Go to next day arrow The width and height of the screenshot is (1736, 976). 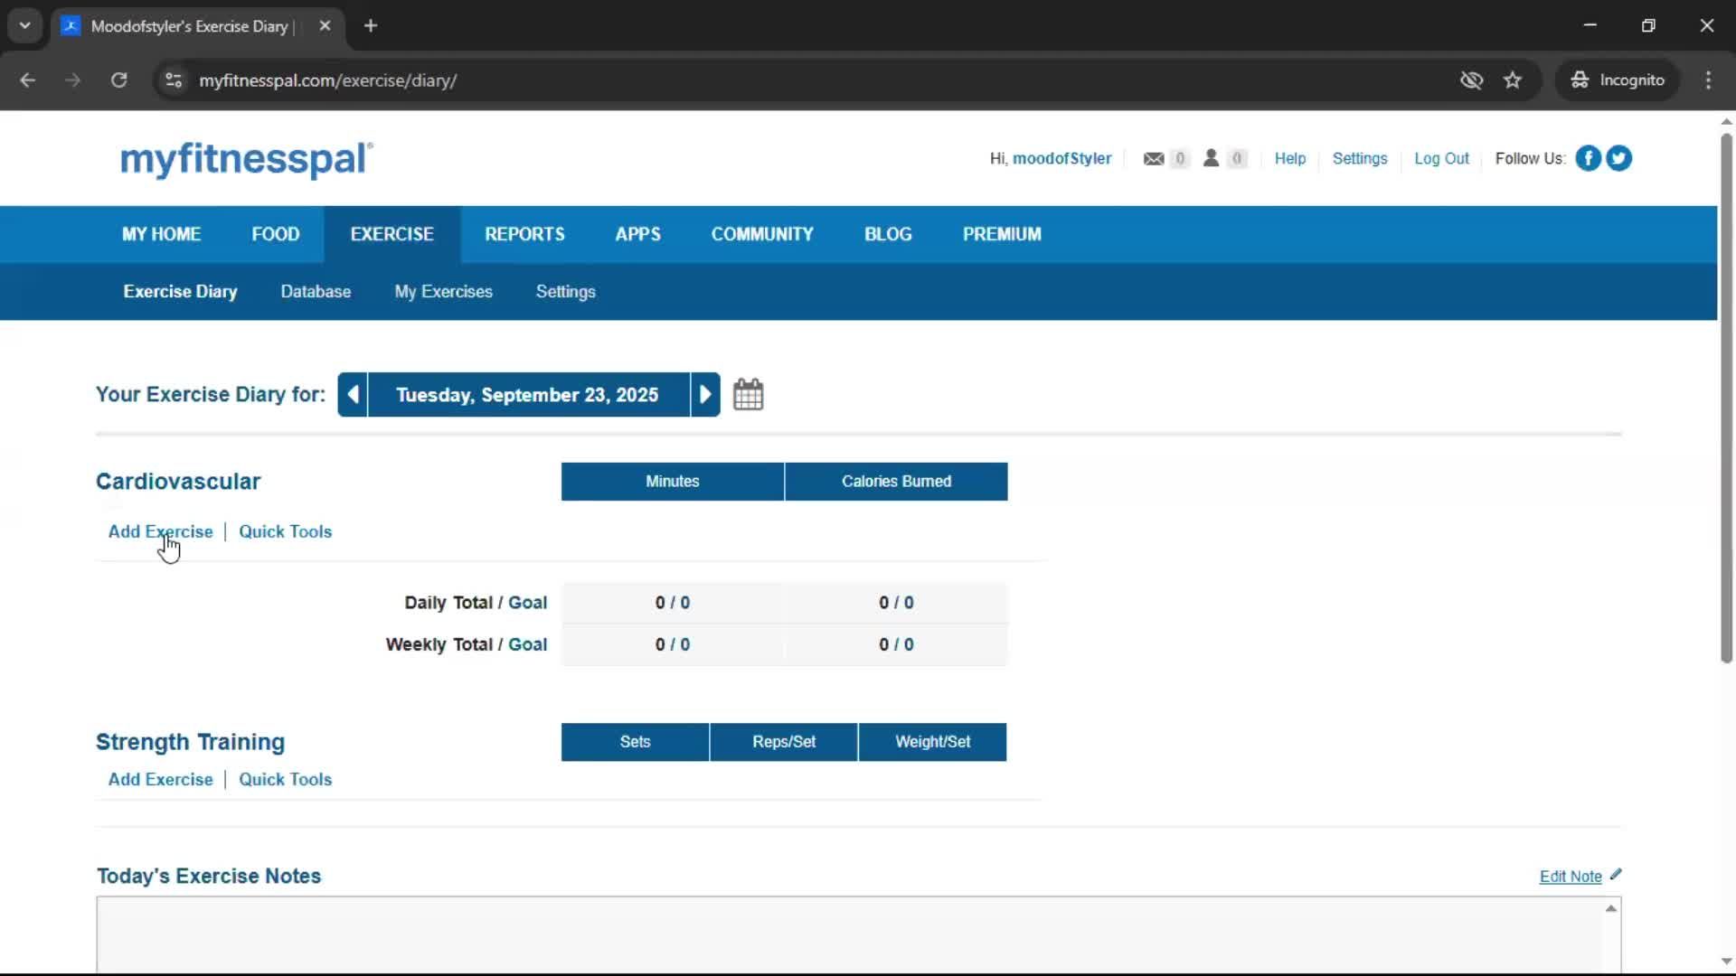pyautogui.click(x=705, y=395)
